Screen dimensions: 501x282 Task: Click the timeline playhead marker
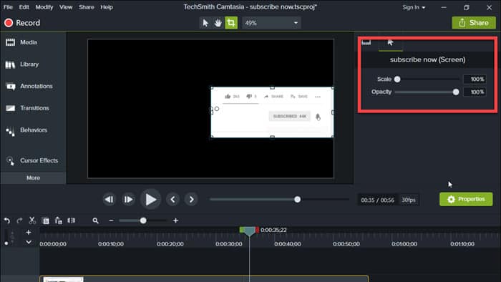tap(249, 231)
